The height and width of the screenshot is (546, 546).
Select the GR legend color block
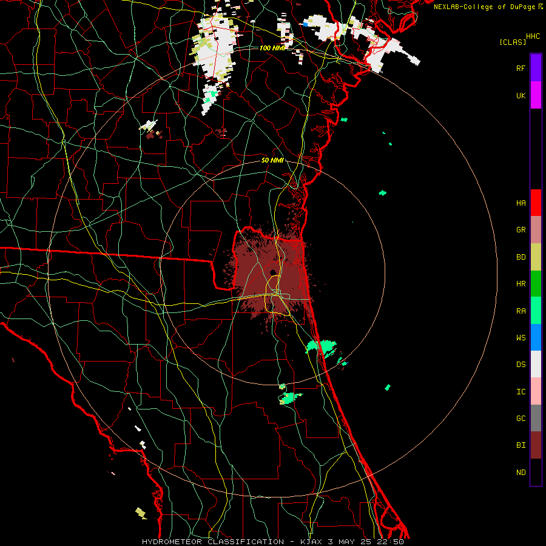click(x=536, y=230)
